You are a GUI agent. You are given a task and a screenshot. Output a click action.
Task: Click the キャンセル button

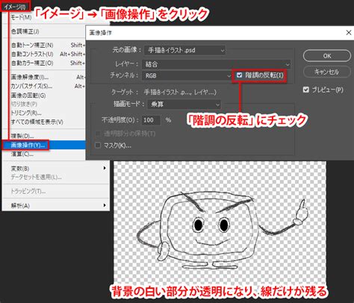(x=326, y=72)
